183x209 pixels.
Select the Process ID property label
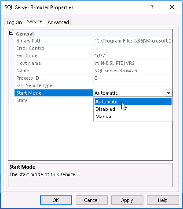[x=28, y=78]
